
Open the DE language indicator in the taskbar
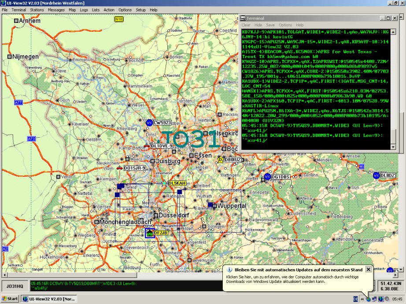click(356, 299)
